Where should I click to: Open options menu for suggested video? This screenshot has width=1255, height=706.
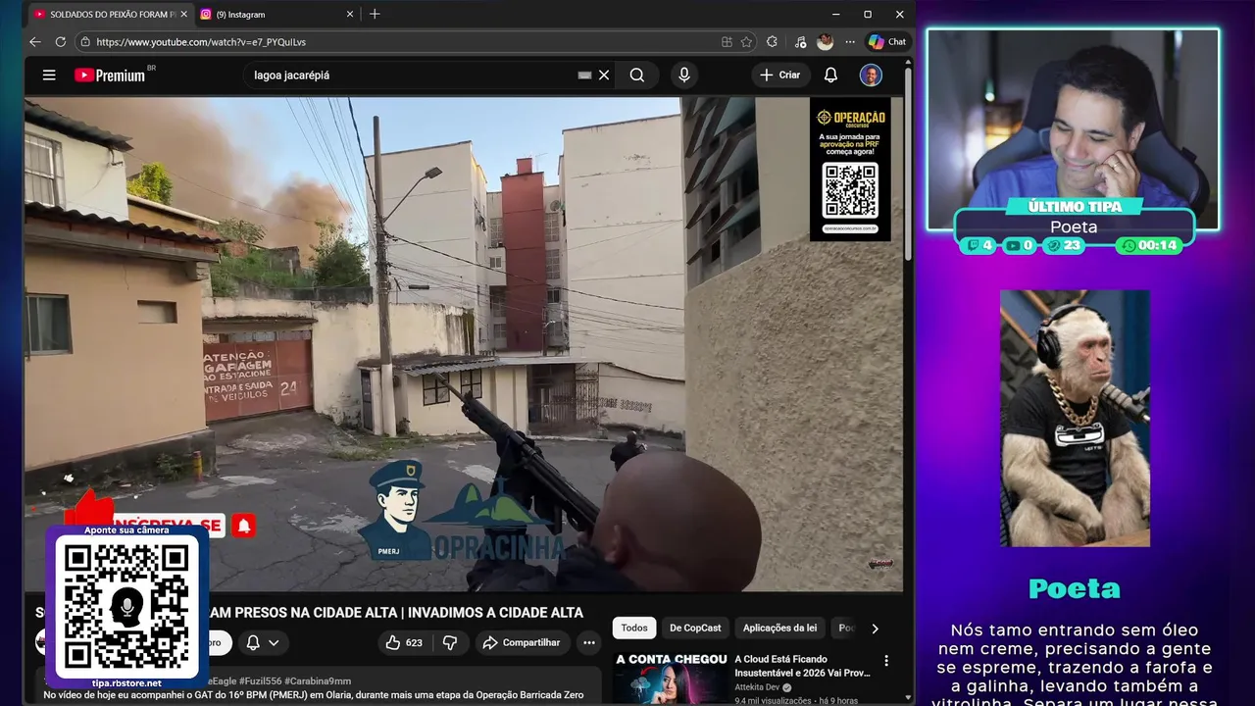point(886,661)
